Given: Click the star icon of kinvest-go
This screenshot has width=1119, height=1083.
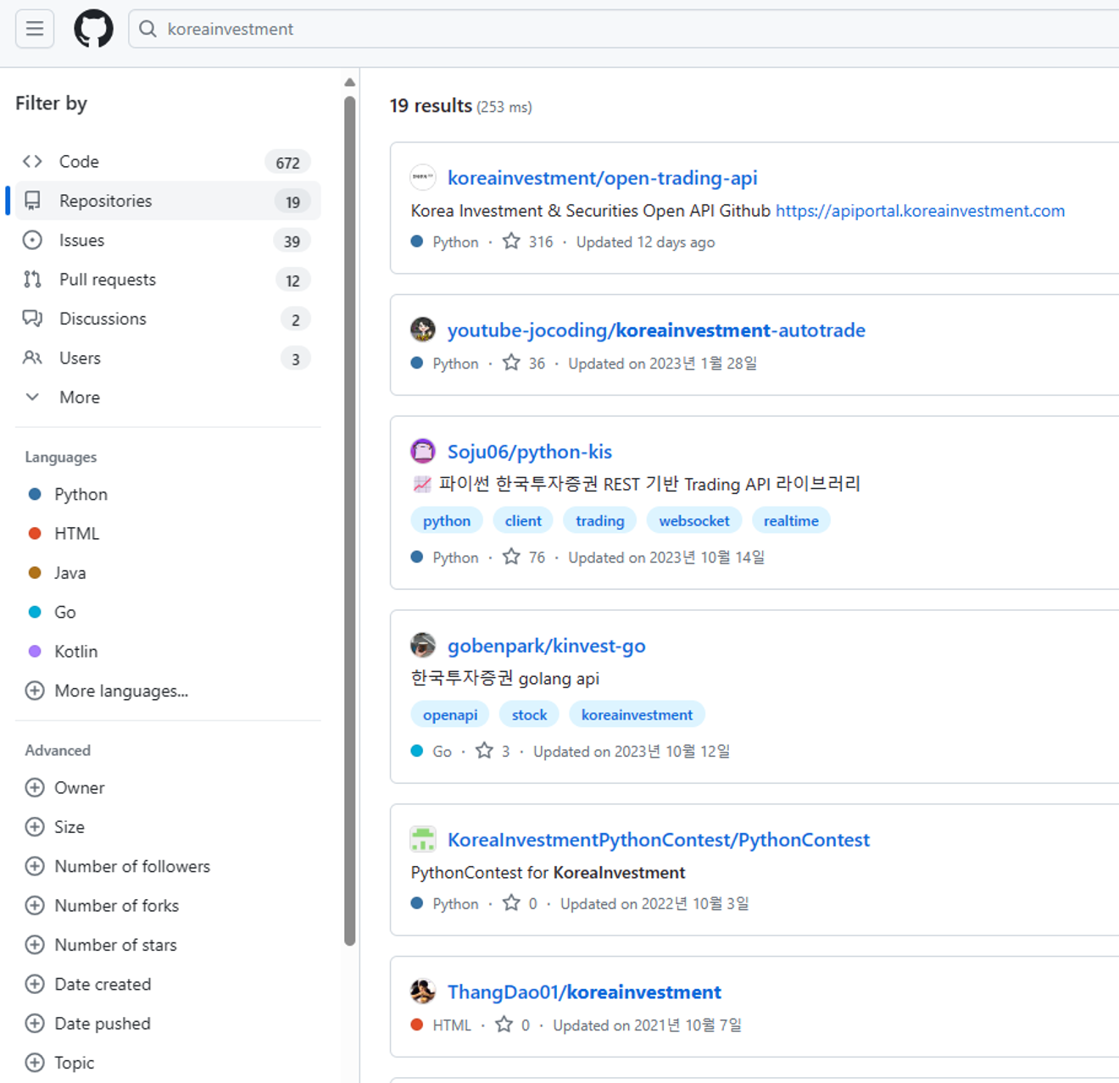Looking at the screenshot, I should 484,751.
